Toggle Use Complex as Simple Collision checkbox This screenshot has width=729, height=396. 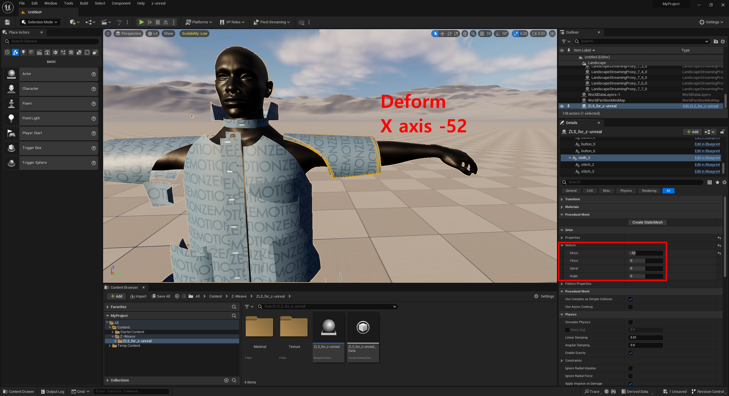[x=630, y=299]
